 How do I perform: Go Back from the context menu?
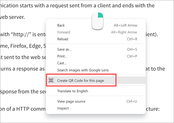(x=61, y=25)
